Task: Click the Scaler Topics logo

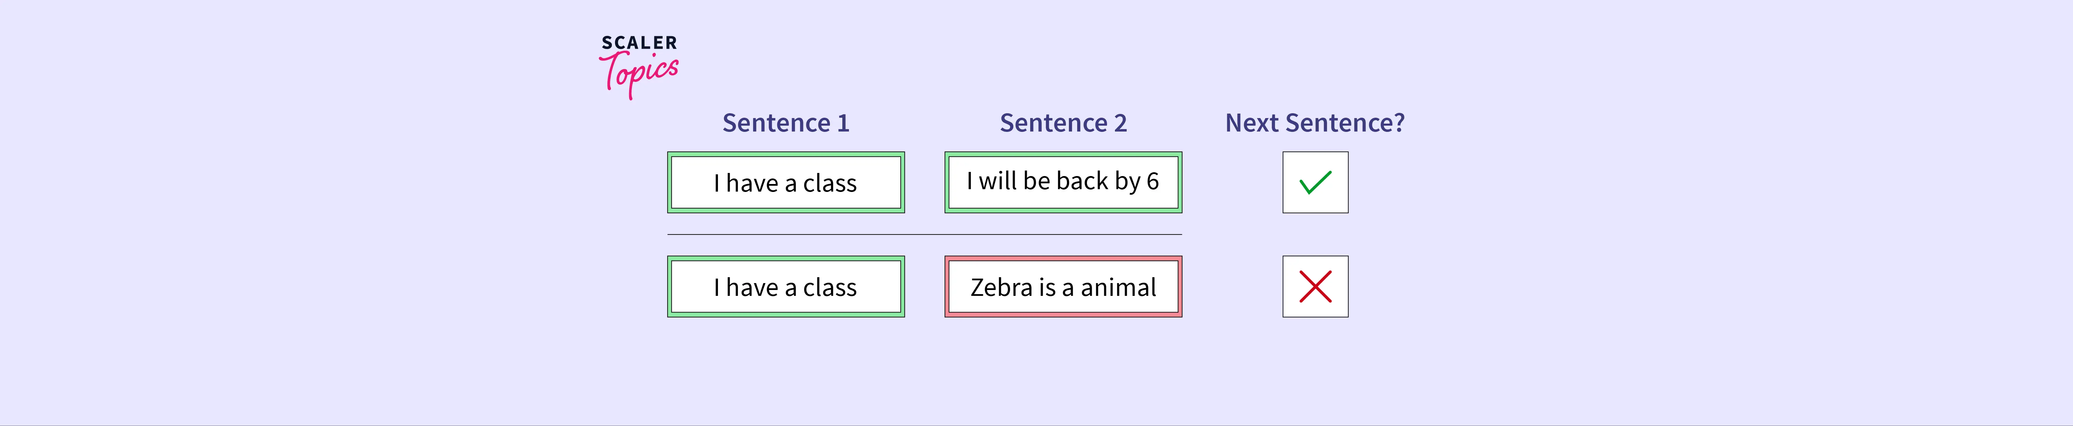Action: click(x=639, y=66)
